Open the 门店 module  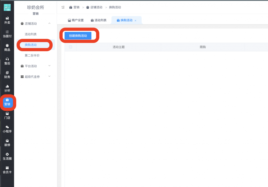coord(7,116)
